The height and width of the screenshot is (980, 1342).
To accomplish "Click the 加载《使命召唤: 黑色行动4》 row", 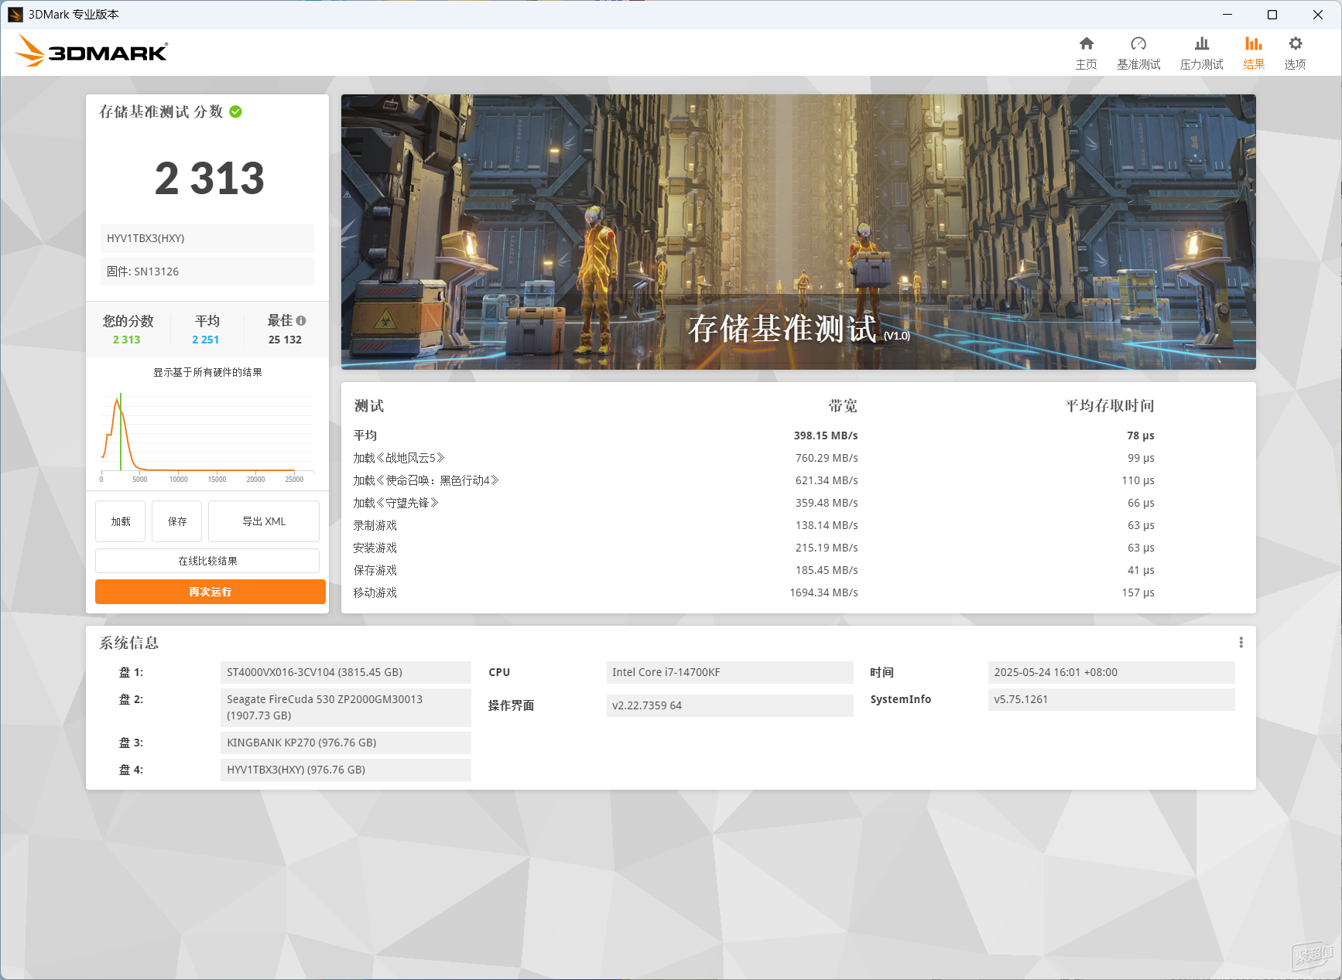I will point(799,480).
